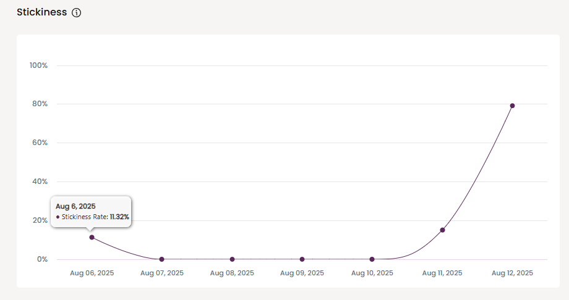Click the Aug 08 data point
Screen dimensions: 569x300
tap(232, 259)
